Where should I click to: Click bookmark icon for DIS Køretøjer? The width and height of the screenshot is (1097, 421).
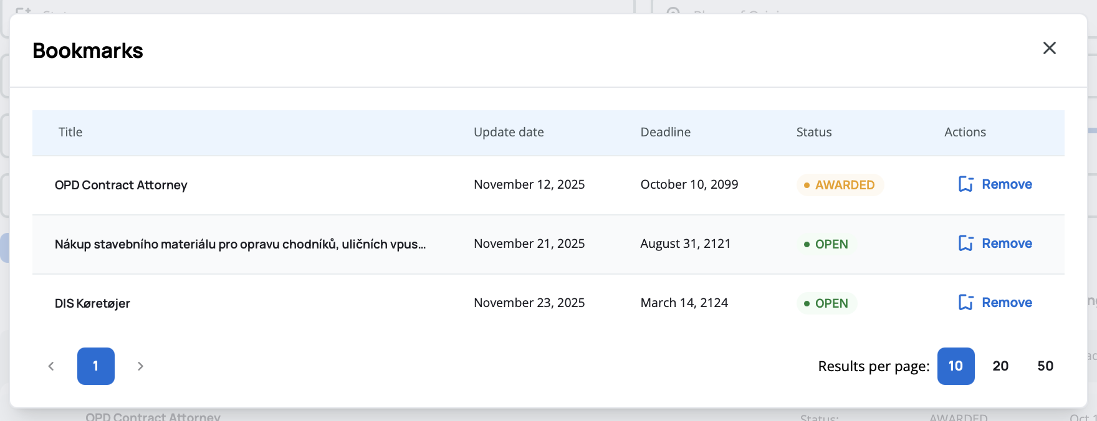tap(965, 303)
